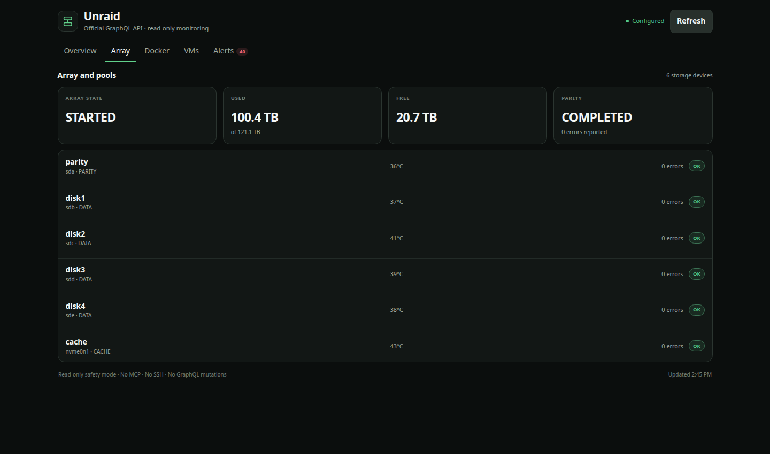Screen dimensions: 770x454
Task: Click the 'sdc · DATA' label
Action: pyautogui.click(x=78, y=244)
